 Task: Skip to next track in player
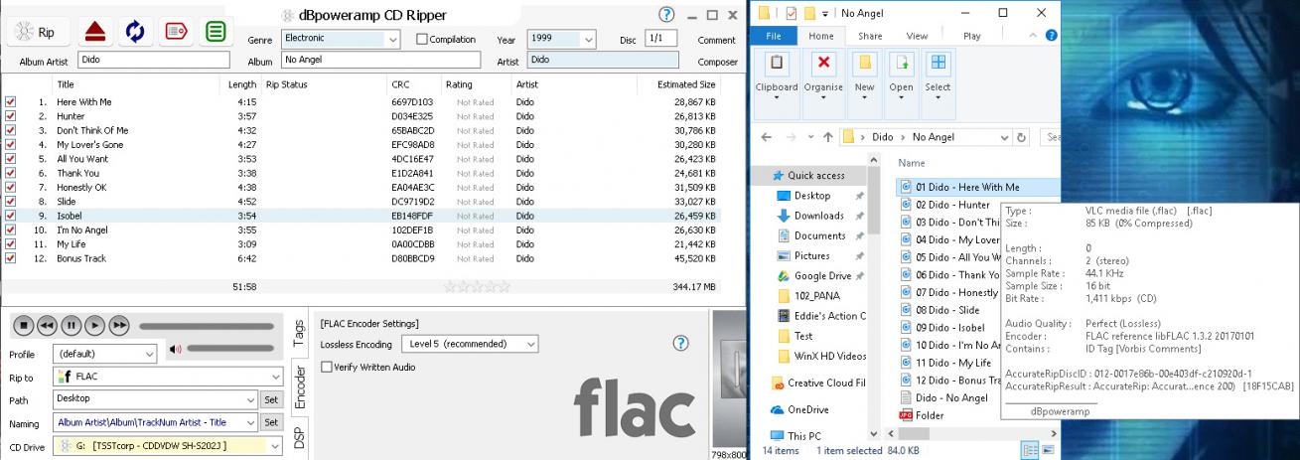pyautogui.click(x=119, y=325)
